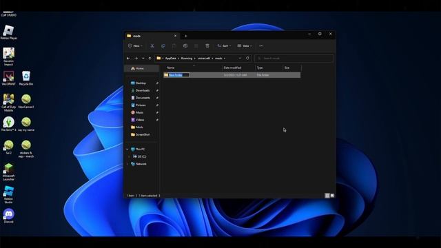Image resolution: width=441 pixels, height=248 pixels.
Task: Open Music in the navigation pane
Action: [x=139, y=112]
